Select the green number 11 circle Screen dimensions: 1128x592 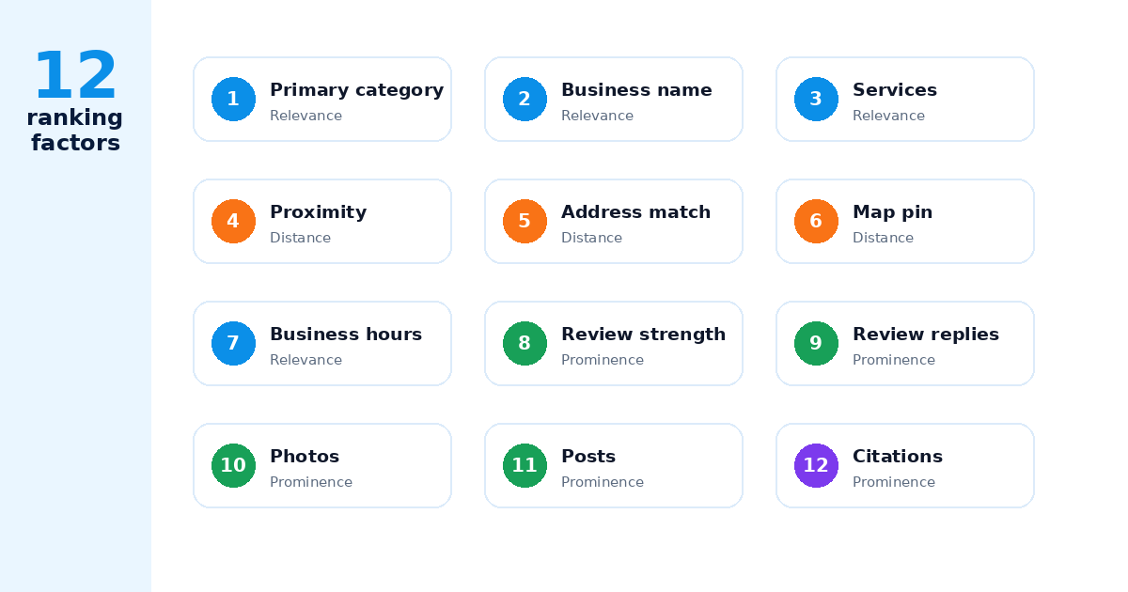525,465
